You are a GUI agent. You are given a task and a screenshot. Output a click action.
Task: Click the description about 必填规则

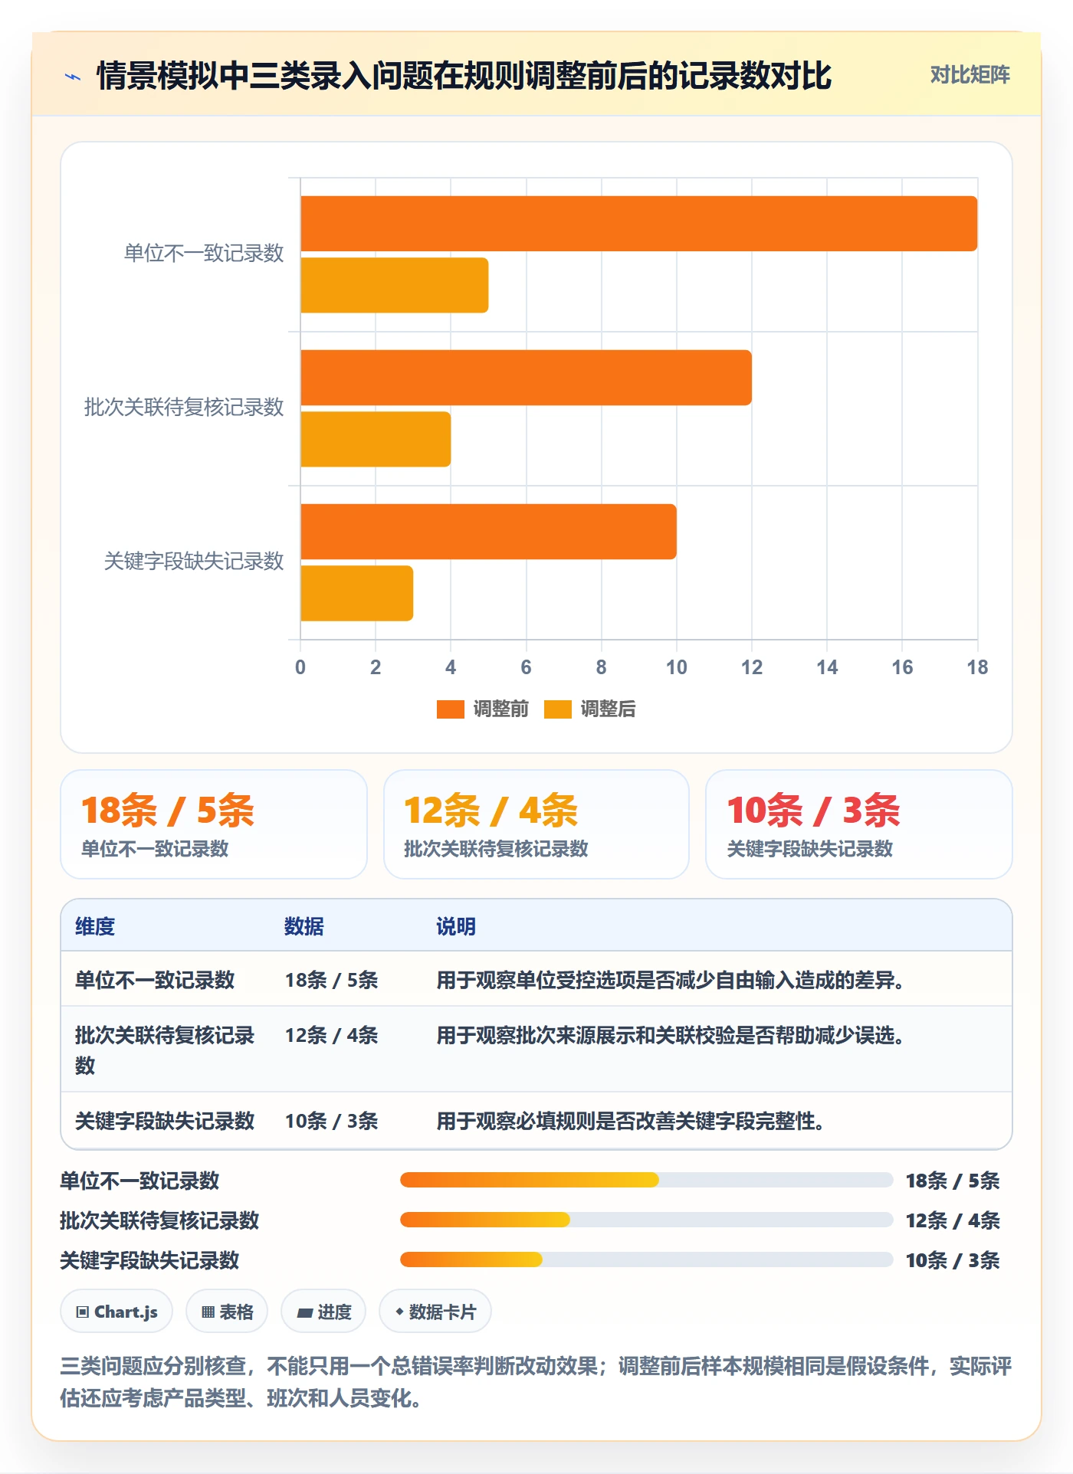632,1122
